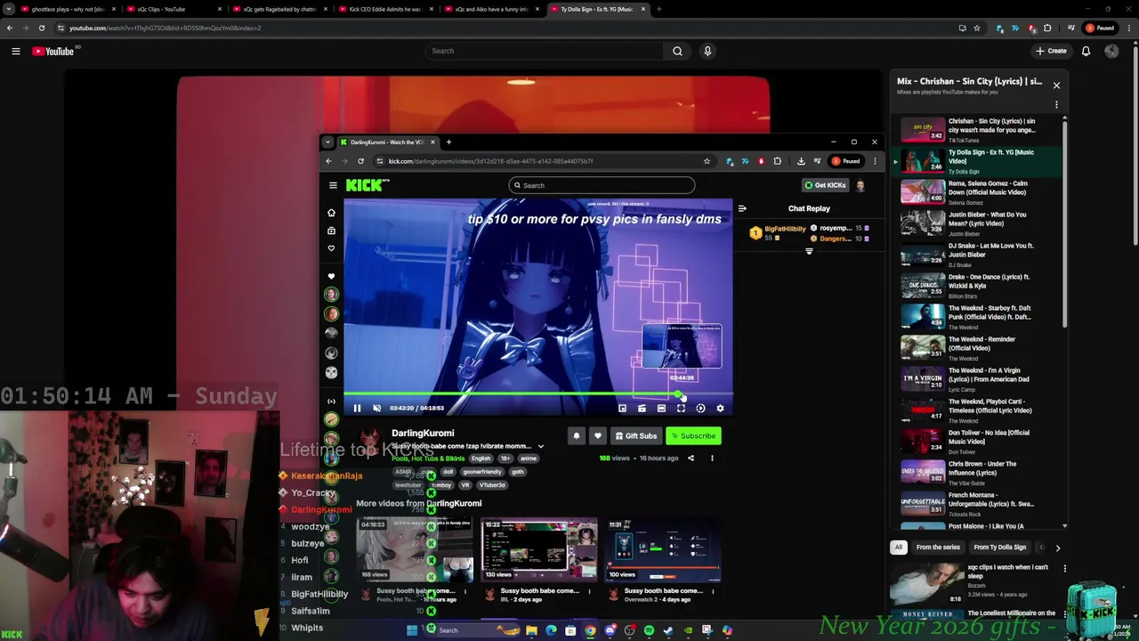Open the YouTube account avatar

1111,51
